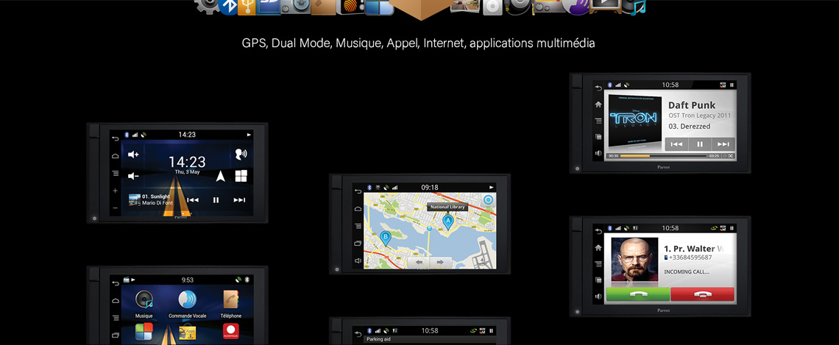Click the right arrow button on map
Viewport: 839px width, 345px height.
(x=442, y=261)
